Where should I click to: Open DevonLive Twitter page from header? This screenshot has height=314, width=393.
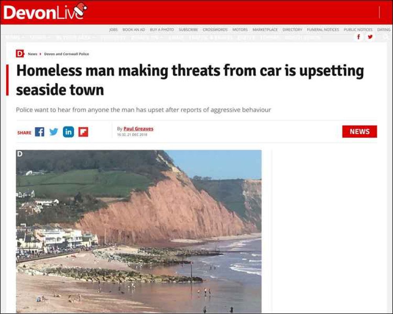point(370,37)
